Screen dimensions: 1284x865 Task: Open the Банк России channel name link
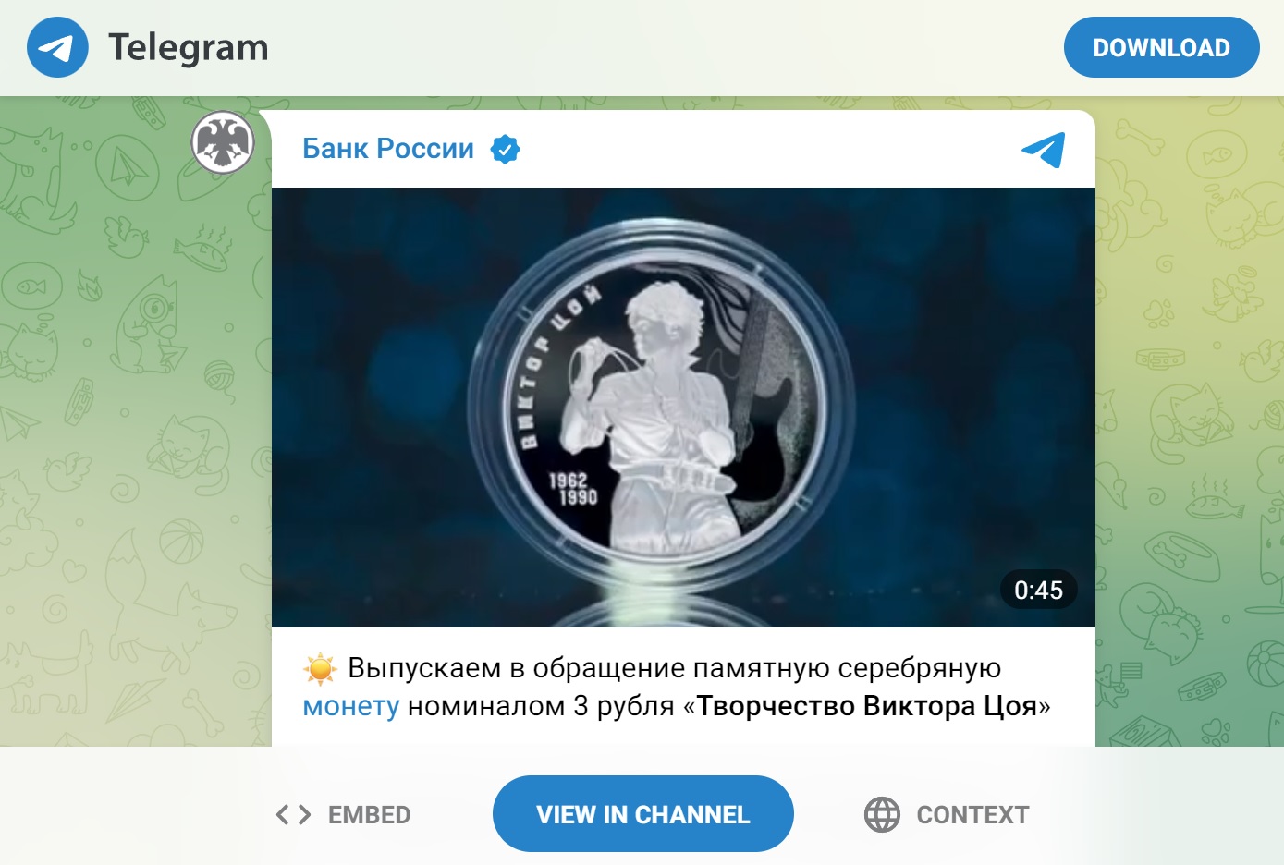(x=388, y=149)
